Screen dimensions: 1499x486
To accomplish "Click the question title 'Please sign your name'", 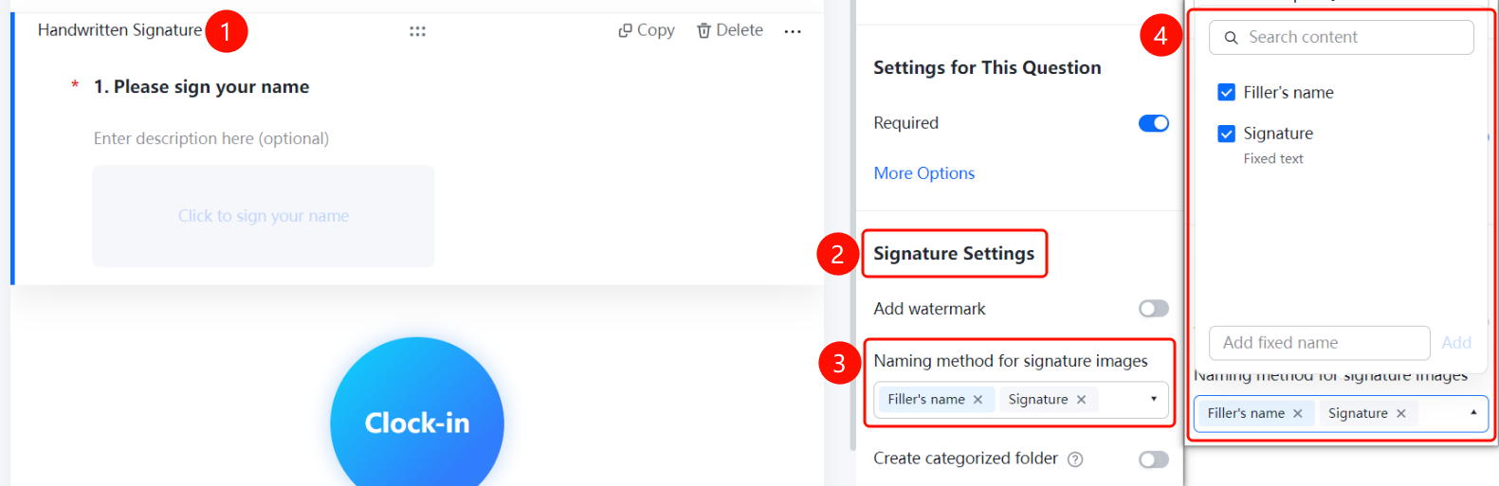I will point(211,87).
